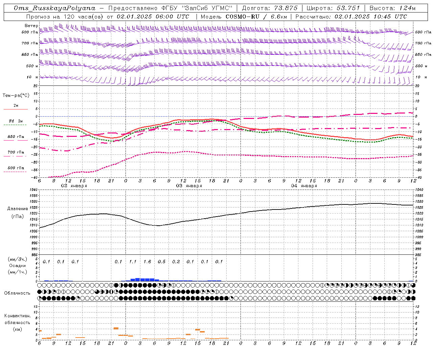This screenshot has height=346, width=433.
Task: Click the (мм/3ч.) precipitation unit label
Action: 17,259
